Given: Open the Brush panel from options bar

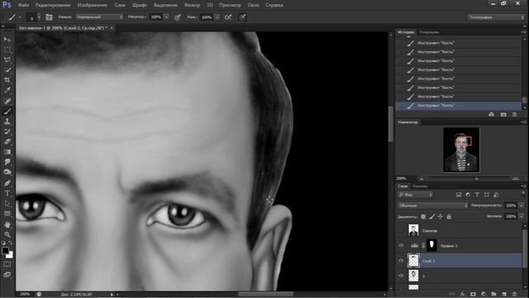Looking at the screenshot, I should 49,17.
